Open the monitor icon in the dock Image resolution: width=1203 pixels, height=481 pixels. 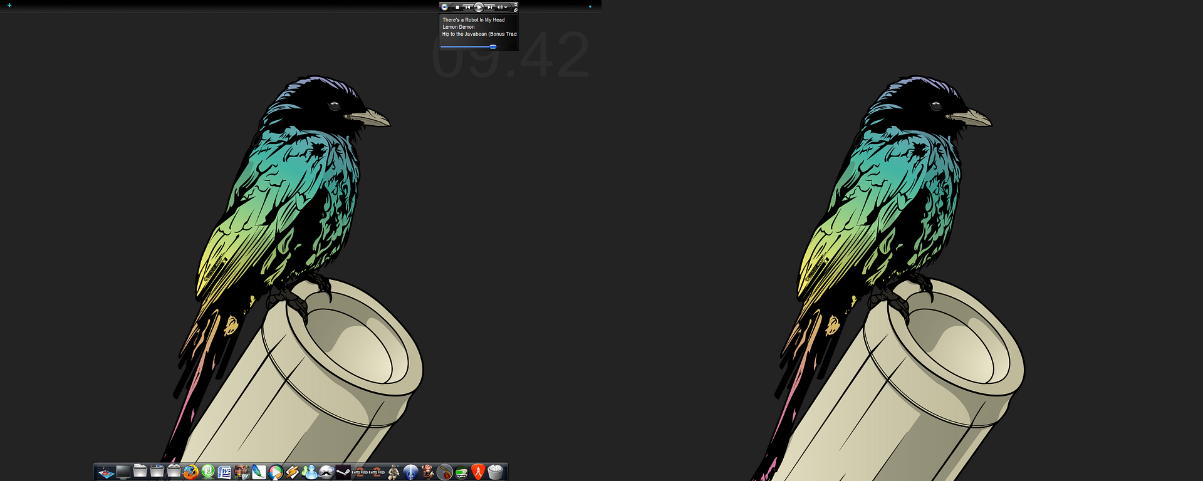[123, 472]
